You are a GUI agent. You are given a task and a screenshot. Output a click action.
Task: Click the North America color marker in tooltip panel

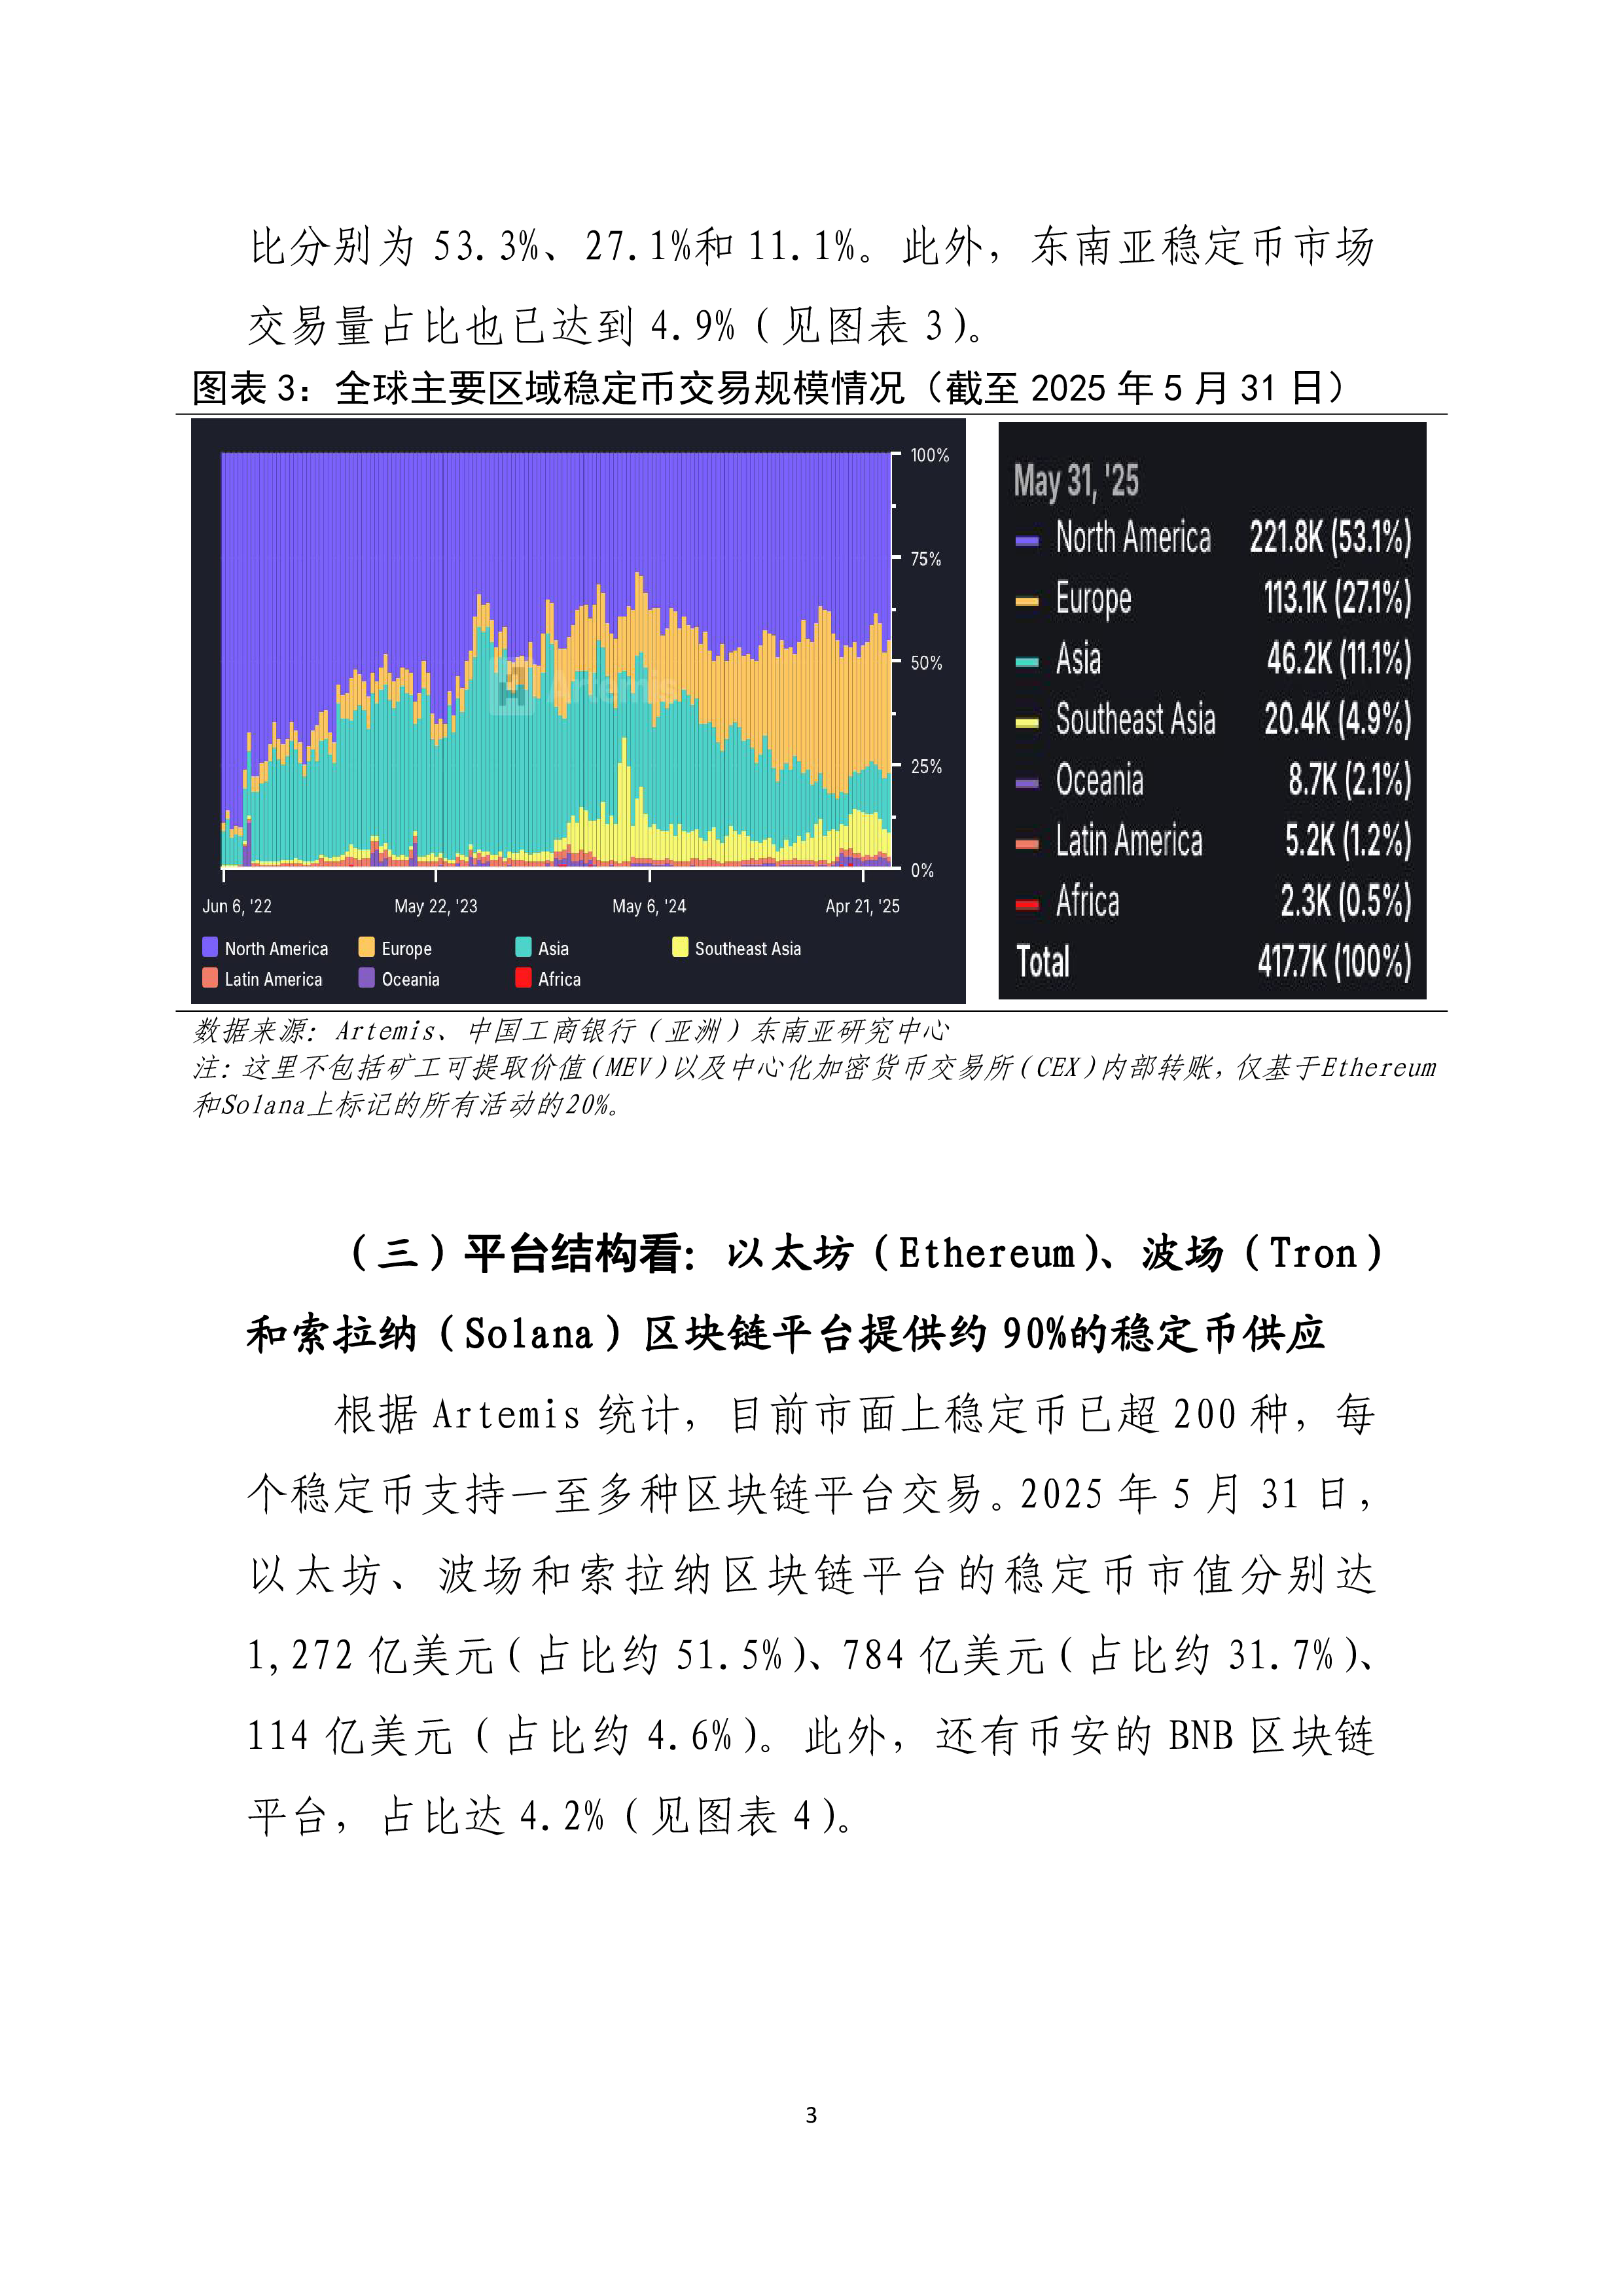point(1027,541)
